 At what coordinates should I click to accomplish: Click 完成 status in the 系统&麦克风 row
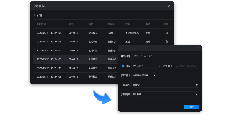click(148, 33)
